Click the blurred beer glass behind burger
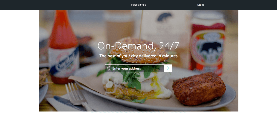 tap(119, 26)
